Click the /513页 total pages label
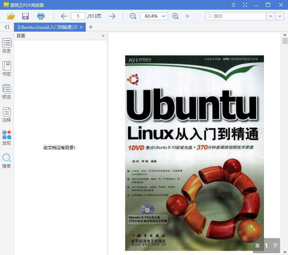This screenshot has width=288, height=255. click(x=94, y=16)
